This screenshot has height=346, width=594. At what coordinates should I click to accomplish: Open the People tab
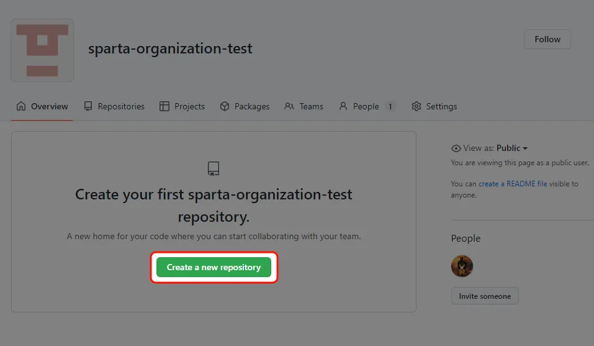(x=366, y=106)
